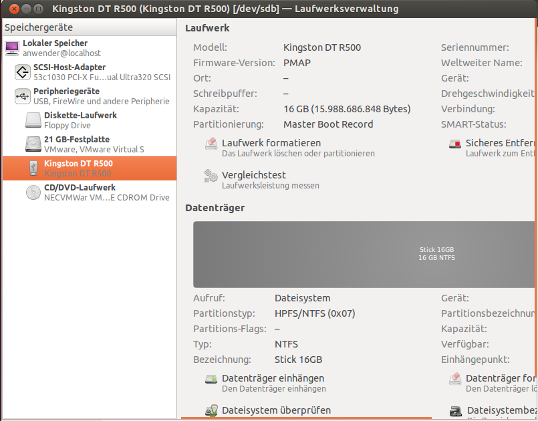538x421 pixels.
Task: Click partition type HPFS/NTFS (0x07)
Action: (x=315, y=313)
